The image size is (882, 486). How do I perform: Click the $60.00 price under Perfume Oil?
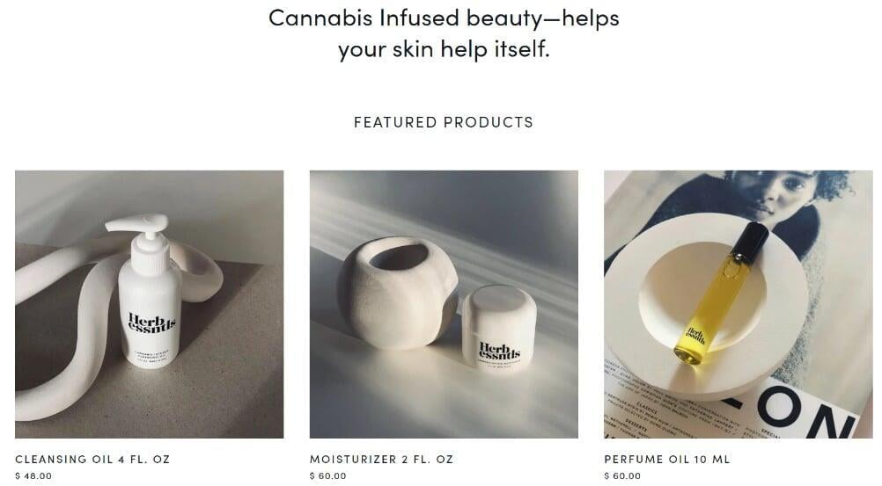622,475
